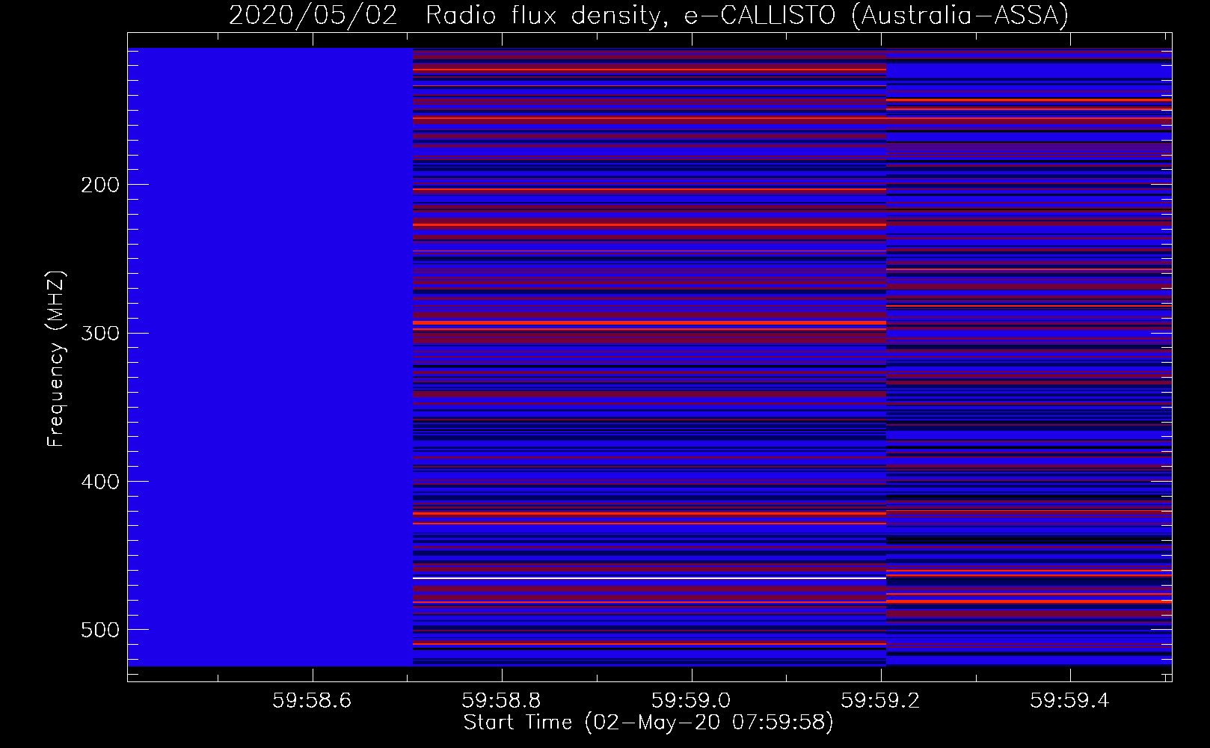Click the white spectral line near 465 MHz

pyautogui.click(x=649, y=578)
